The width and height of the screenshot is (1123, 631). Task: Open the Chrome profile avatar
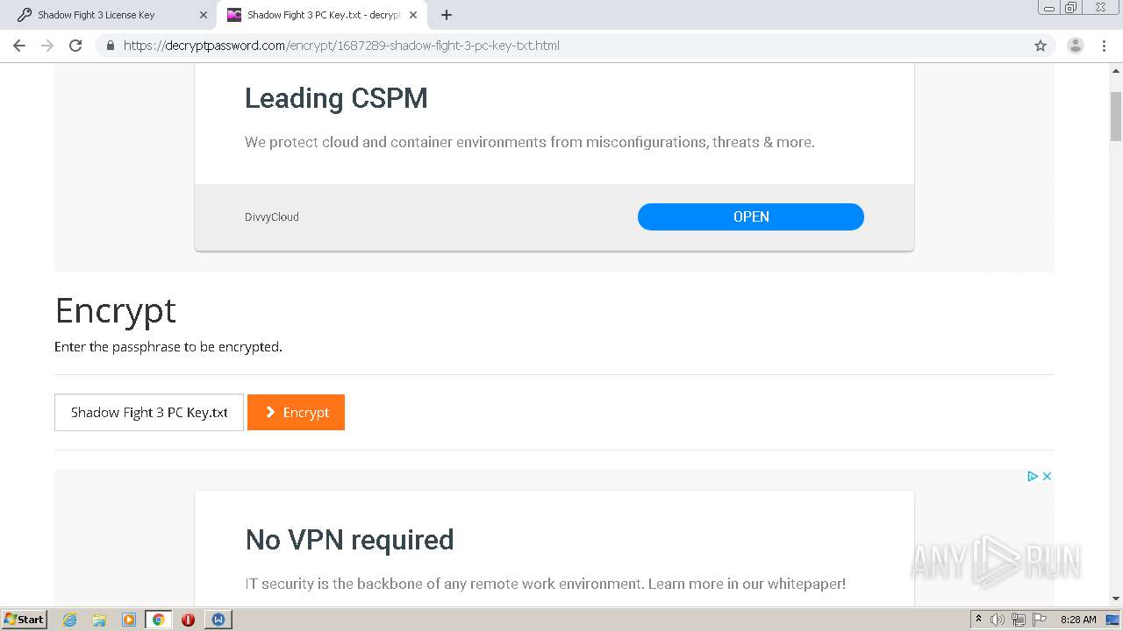point(1076,46)
